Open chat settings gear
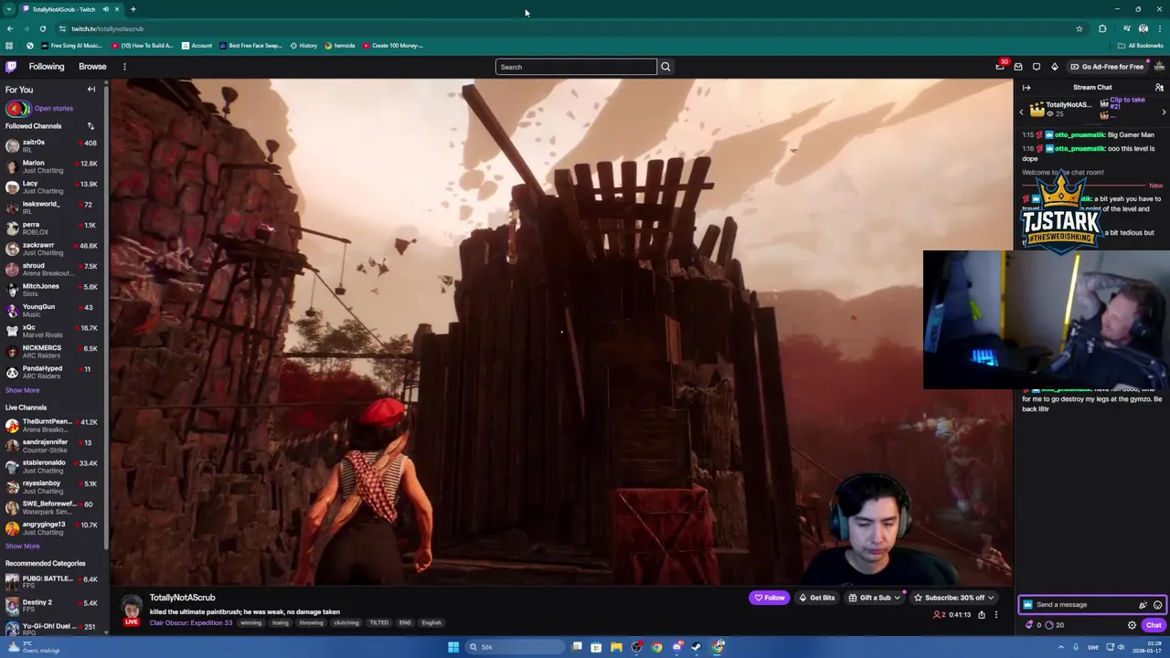 tap(1132, 625)
